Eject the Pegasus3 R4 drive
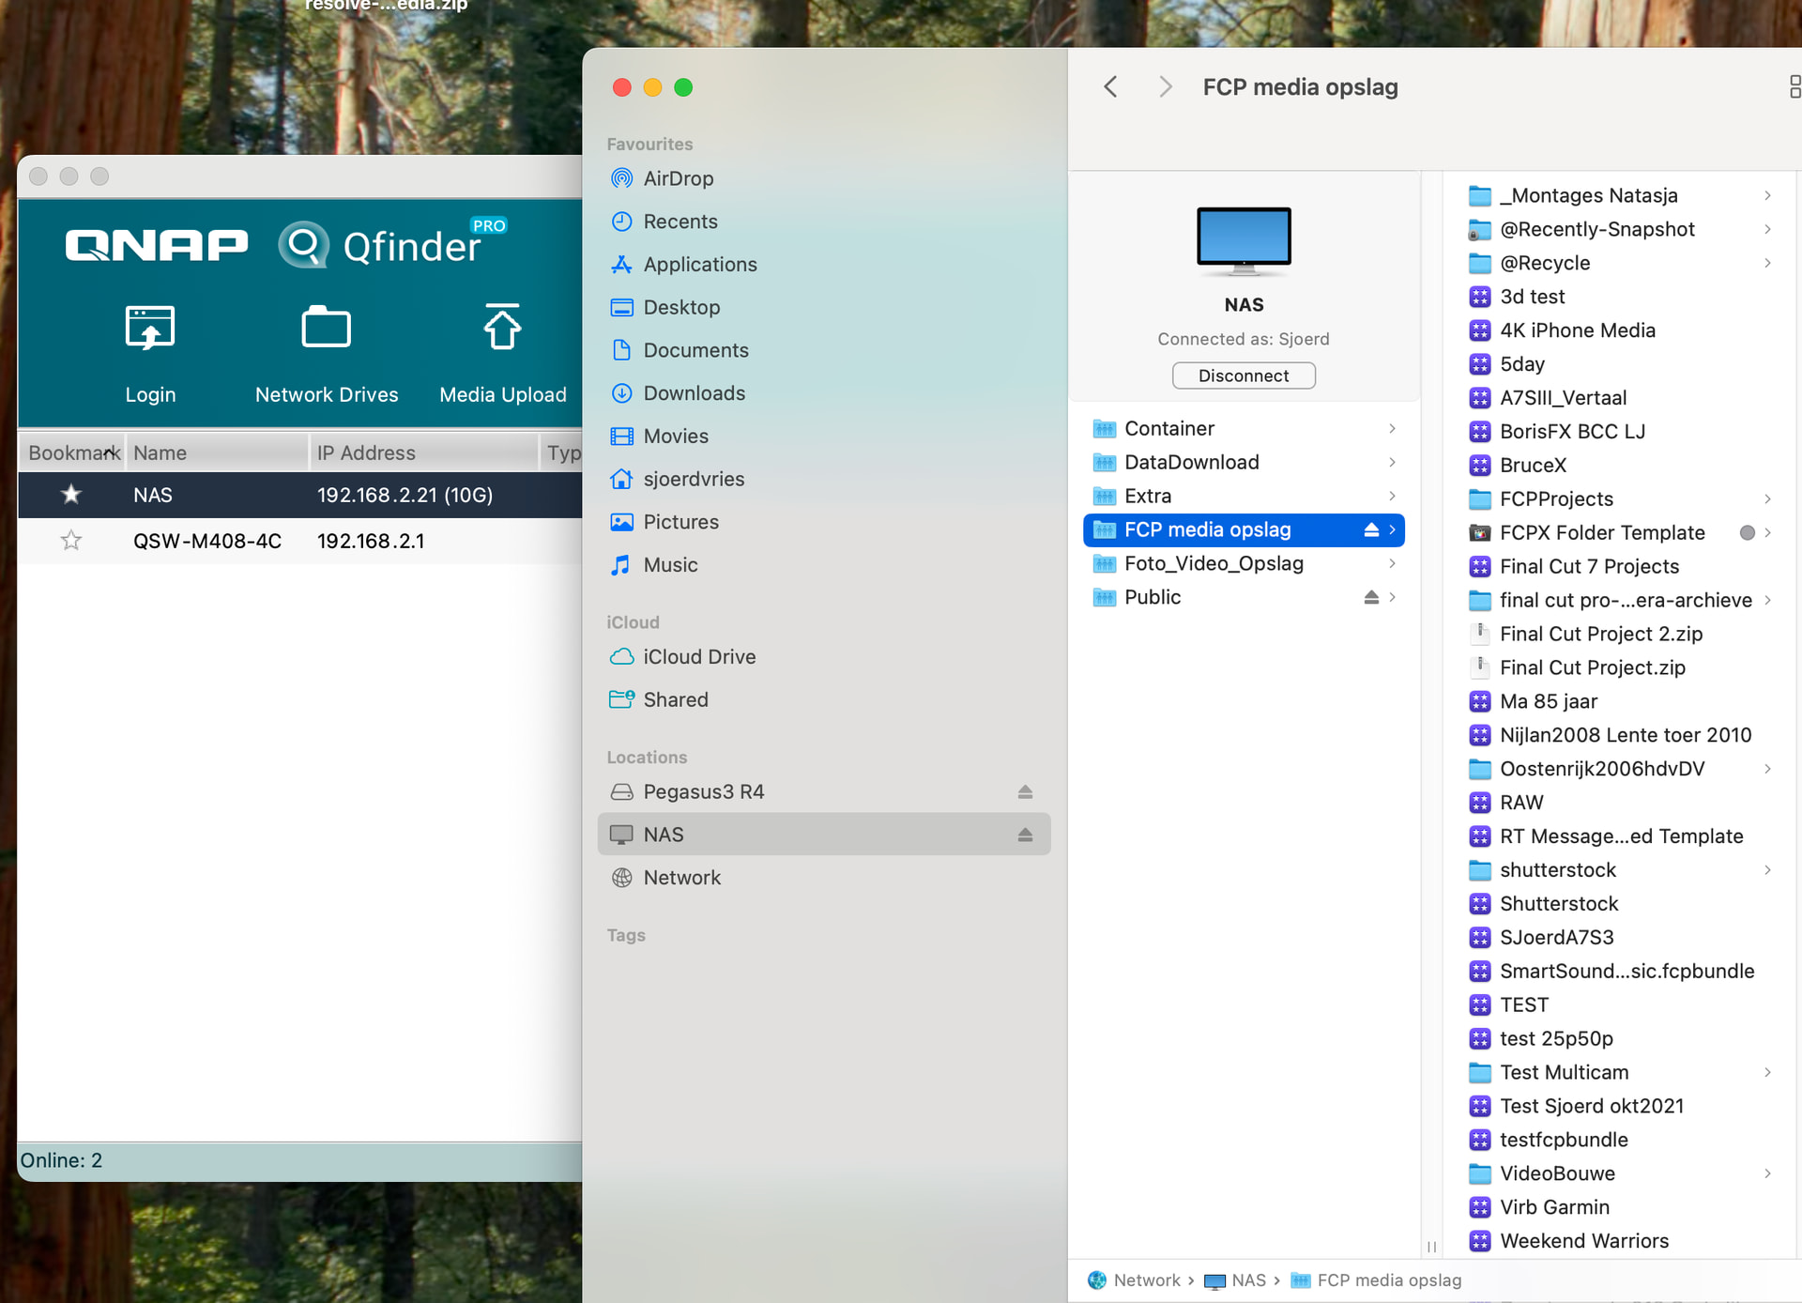 (x=1025, y=792)
